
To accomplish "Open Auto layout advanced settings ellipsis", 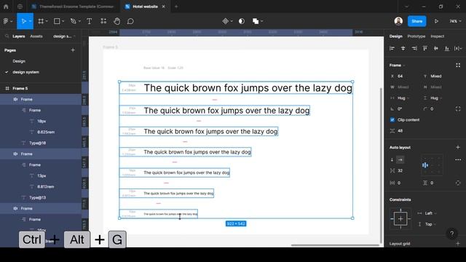I will (458, 160).
